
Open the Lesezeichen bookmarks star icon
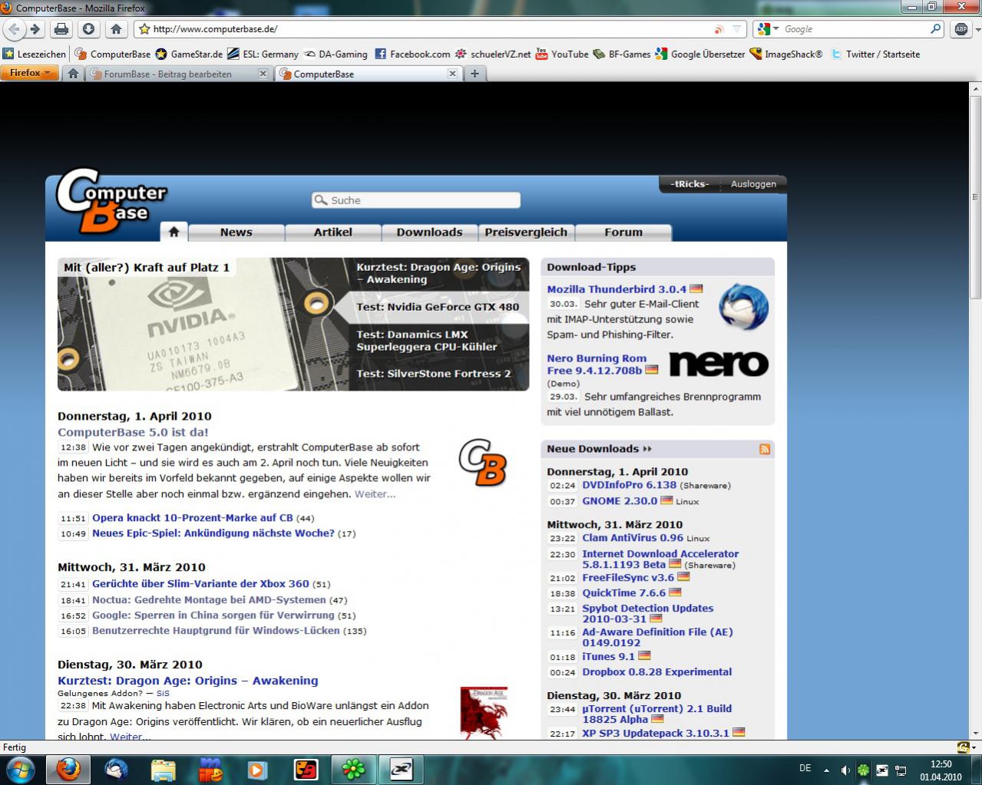8,54
